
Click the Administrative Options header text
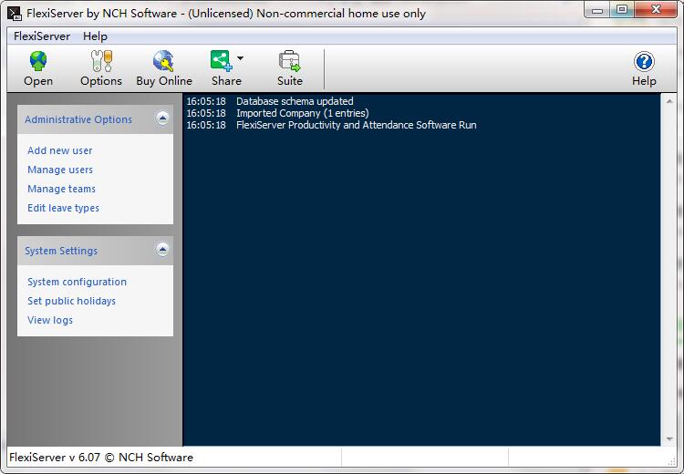click(78, 119)
